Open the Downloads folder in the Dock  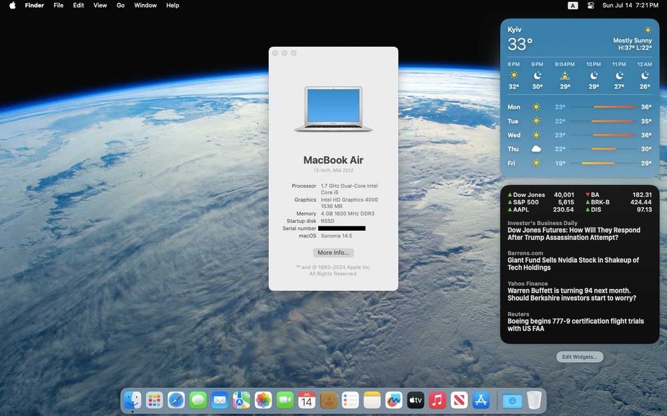click(x=512, y=400)
